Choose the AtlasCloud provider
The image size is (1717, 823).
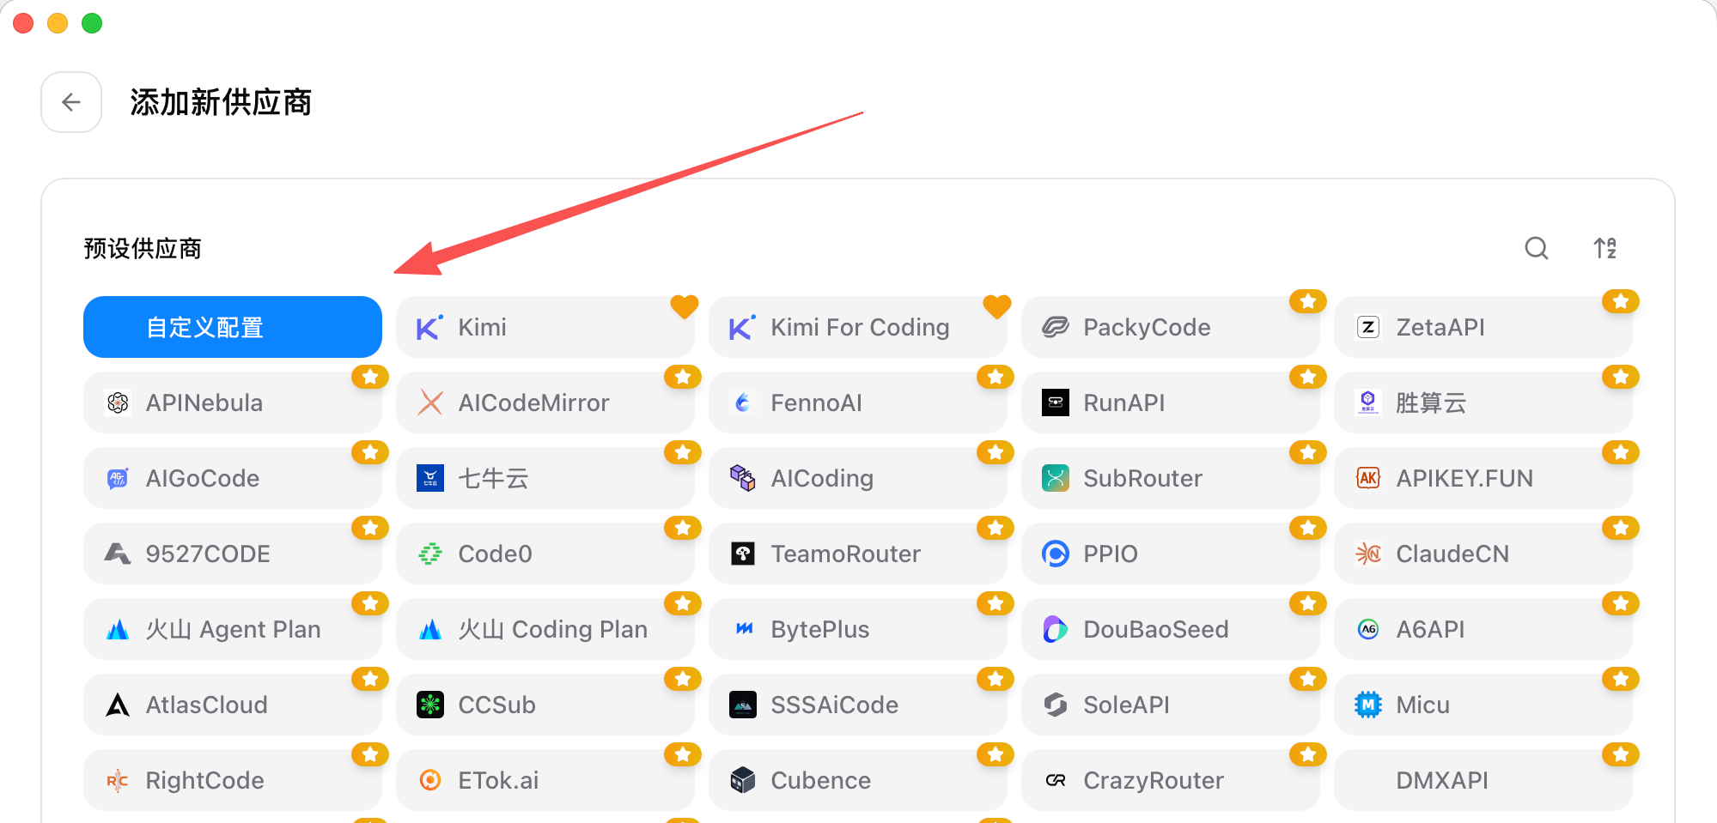click(x=233, y=705)
